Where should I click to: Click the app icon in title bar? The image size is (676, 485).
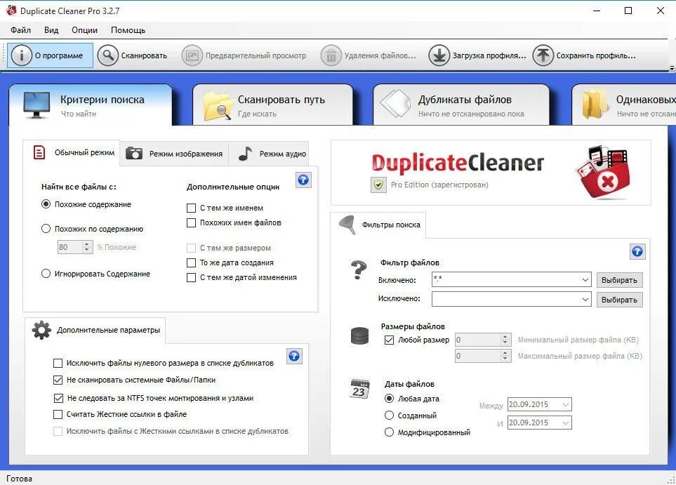tap(11, 11)
